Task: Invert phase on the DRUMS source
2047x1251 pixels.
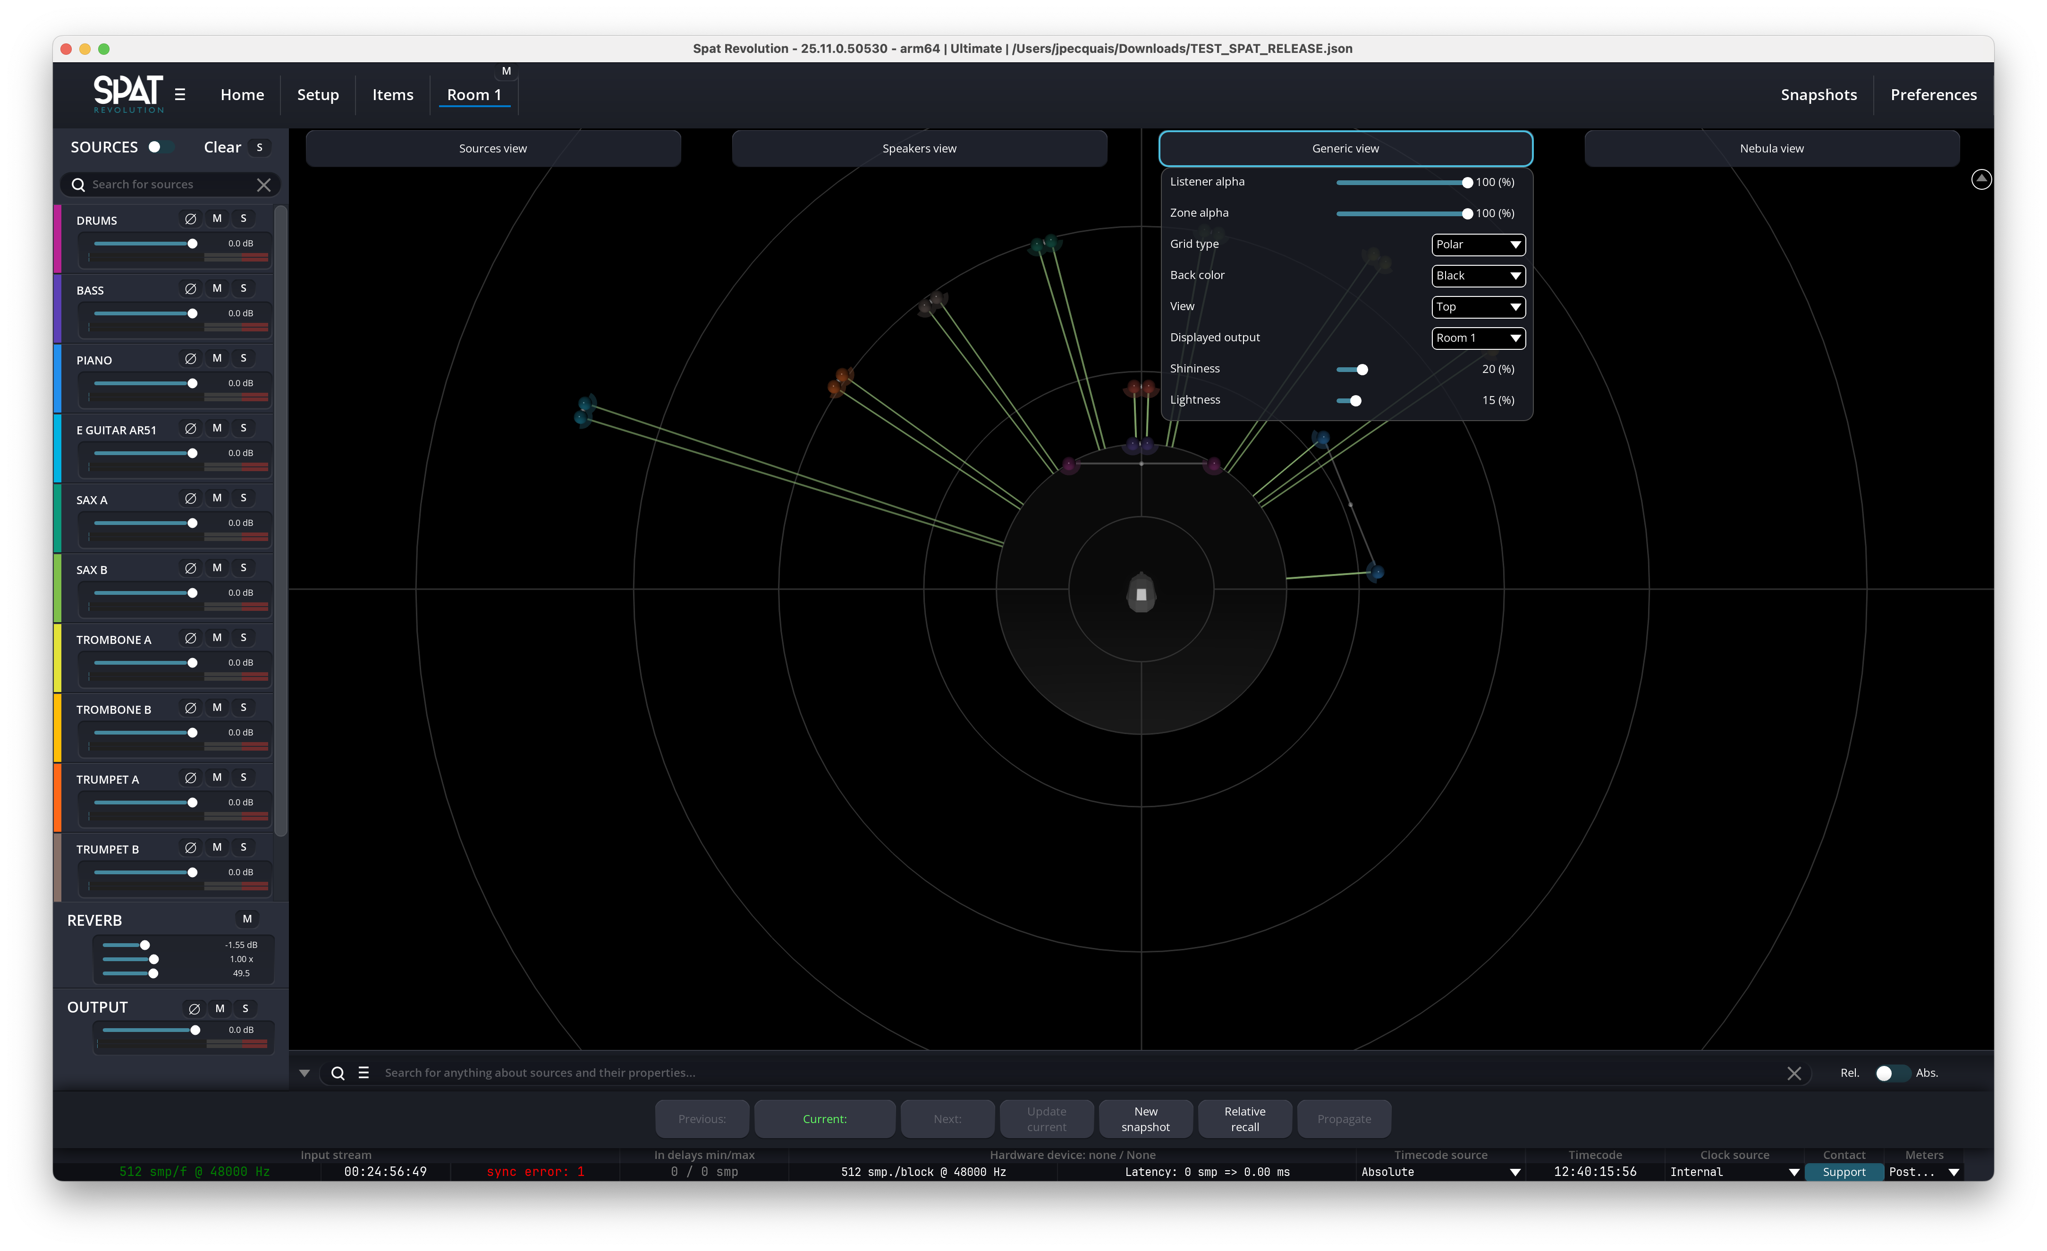Action: tap(190, 219)
